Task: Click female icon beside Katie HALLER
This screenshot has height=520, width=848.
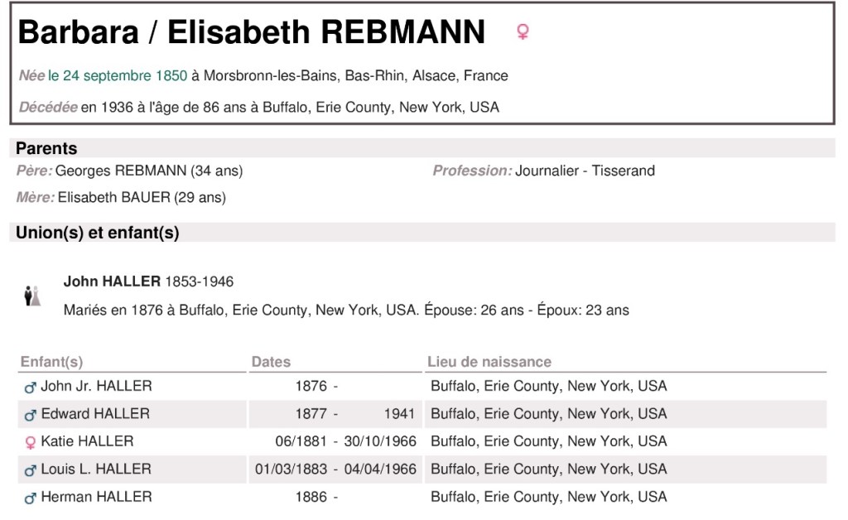Action: (31, 442)
